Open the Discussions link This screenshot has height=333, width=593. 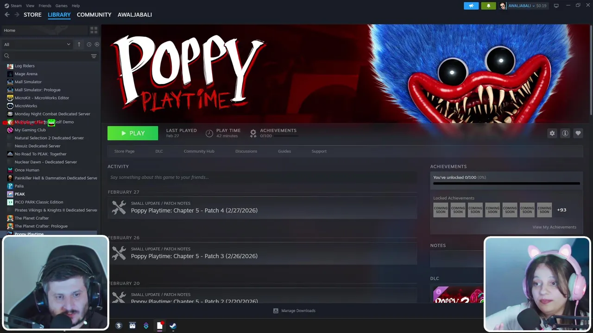[246, 151]
